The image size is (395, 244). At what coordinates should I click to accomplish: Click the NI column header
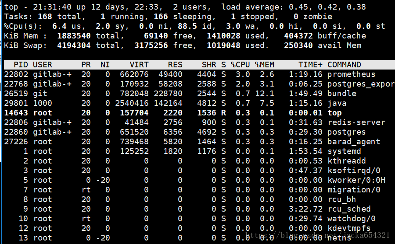click(x=105, y=65)
